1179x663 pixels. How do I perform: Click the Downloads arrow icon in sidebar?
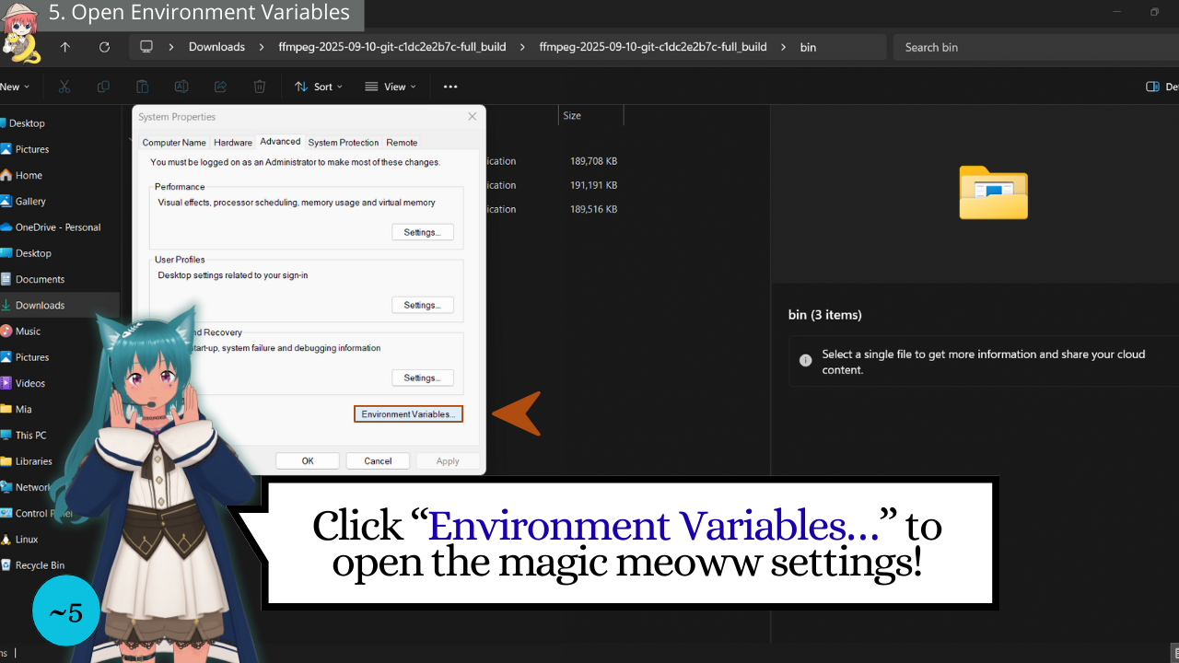click(6, 305)
